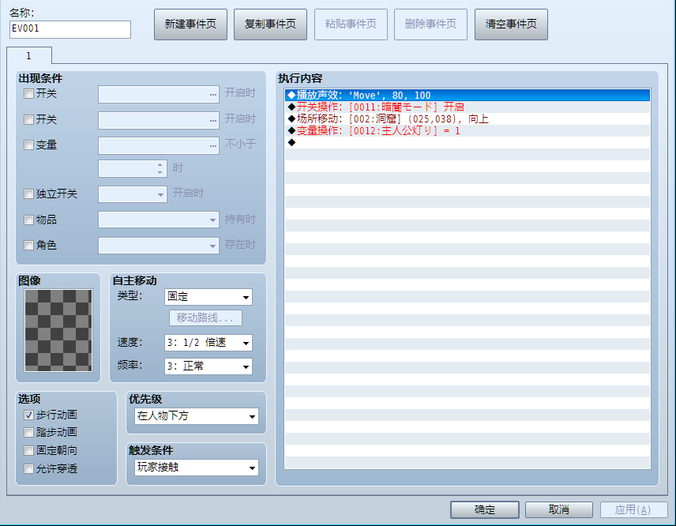The height and width of the screenshot is (526, 676).
Task: Tick the 变量 condition checkbox
Action: (x=28, y=145)
